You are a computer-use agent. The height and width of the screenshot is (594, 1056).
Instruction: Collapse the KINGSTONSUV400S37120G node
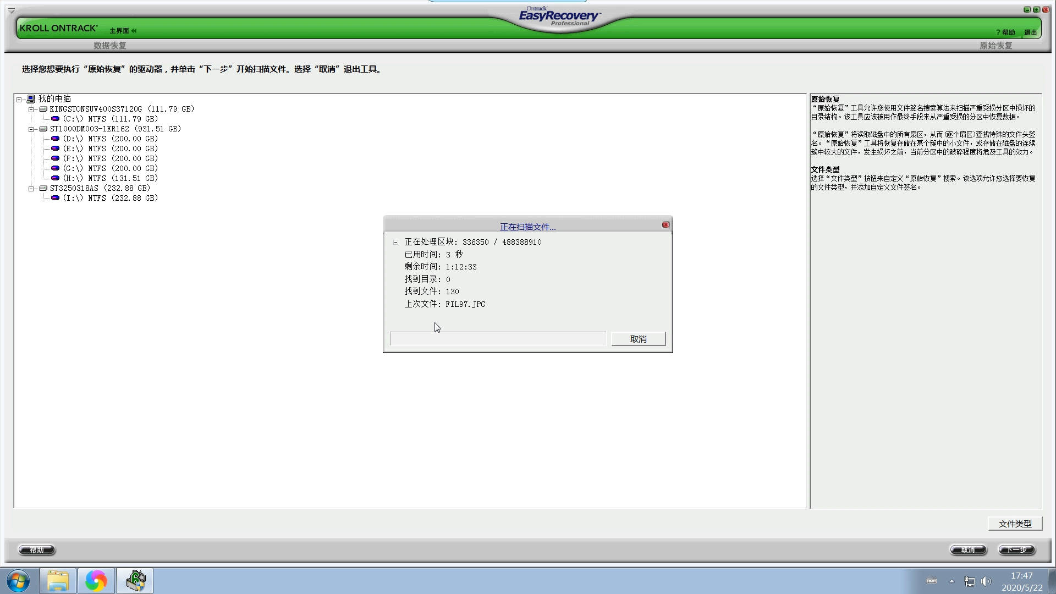coord(31,109)
